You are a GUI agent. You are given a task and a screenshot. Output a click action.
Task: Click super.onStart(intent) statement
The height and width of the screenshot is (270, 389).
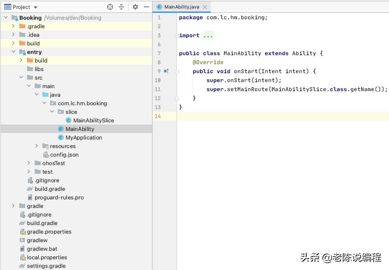tap(244, 80)
